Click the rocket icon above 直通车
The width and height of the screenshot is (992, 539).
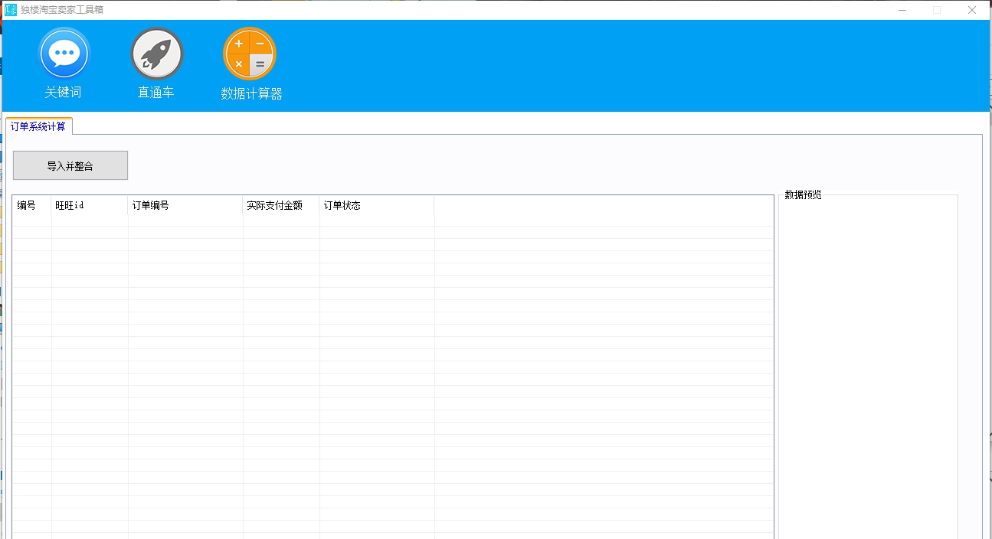tap(156, 52)
